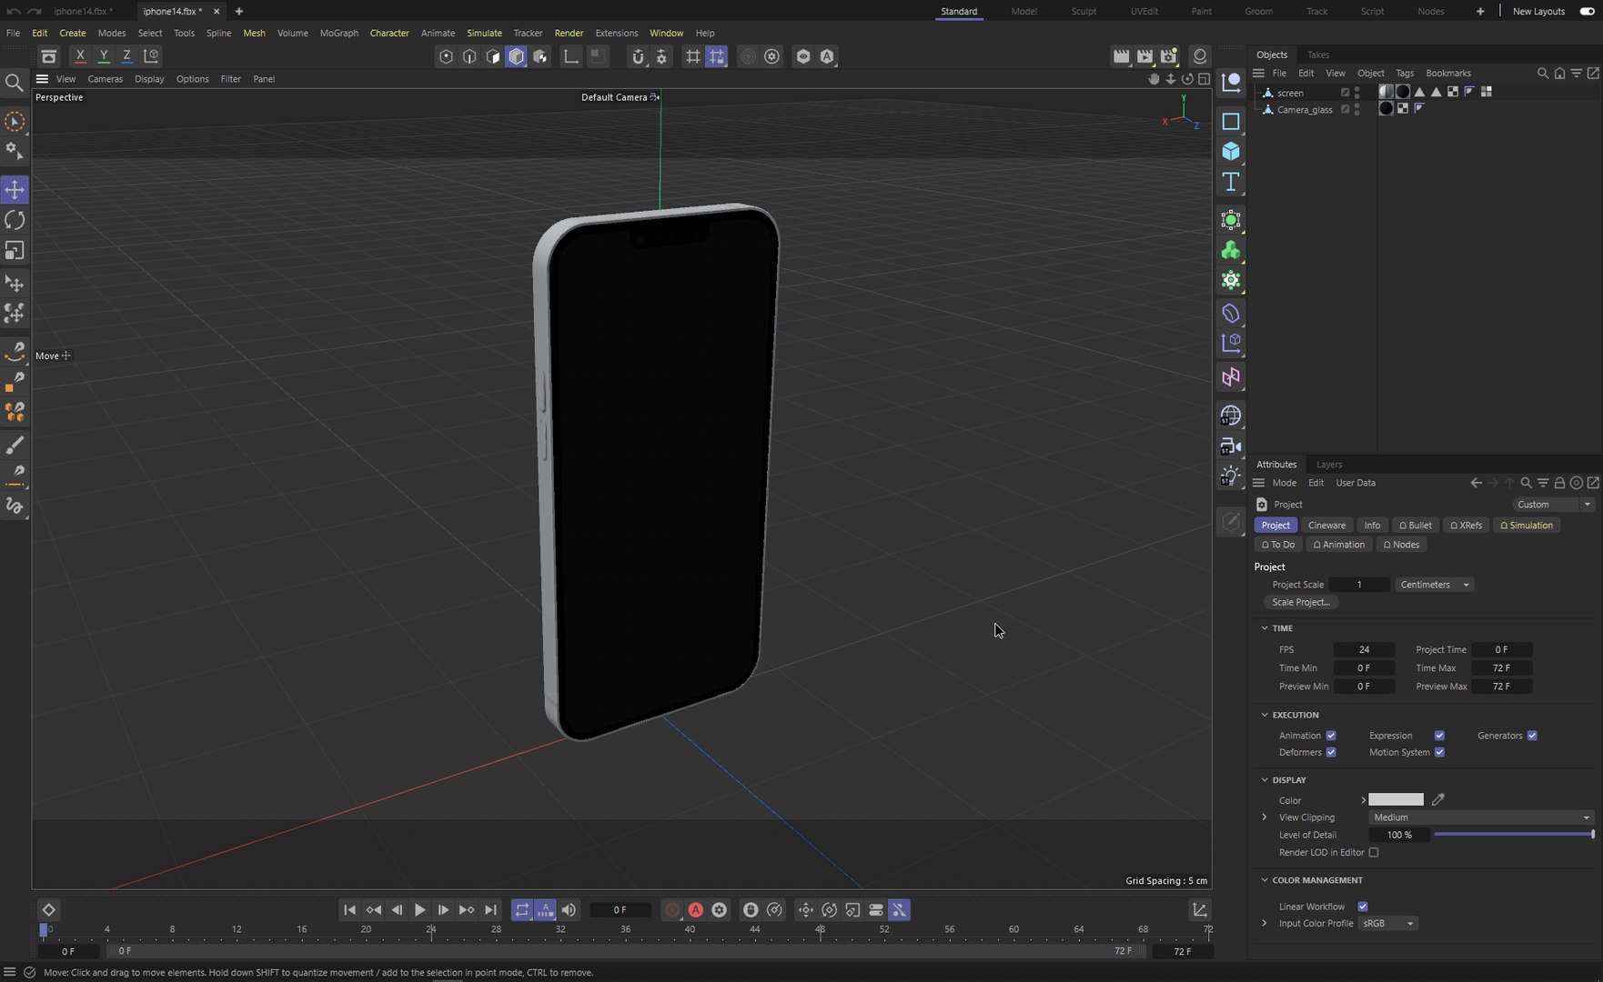This screenshot has height=982, width=1603.
Task: Collapse the COLOR MANAGEMENT section
Action: pyautogui.click(x=1265, y=880)
